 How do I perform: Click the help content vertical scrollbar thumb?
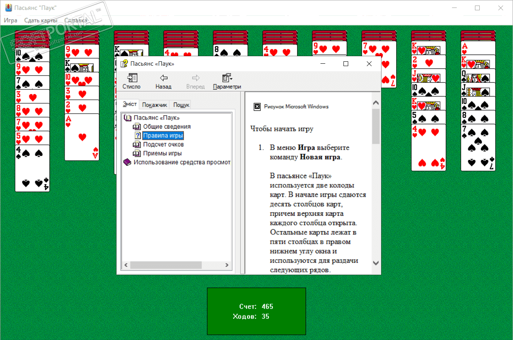(376, 126)
